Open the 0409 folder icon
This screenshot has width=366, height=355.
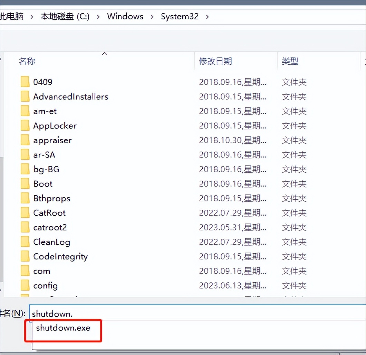(x=25, y=82)
